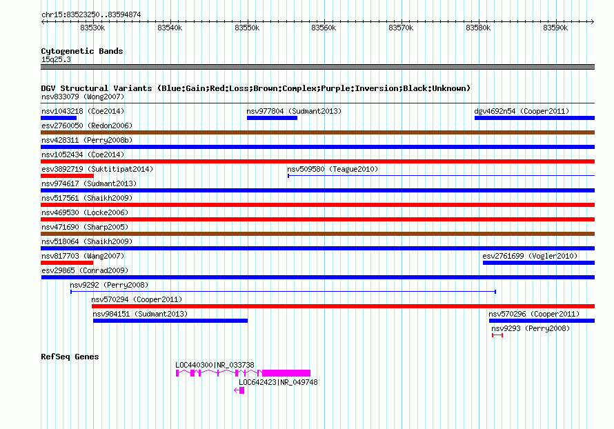Open nsv984151 (Sudmant2013) variant

140,314
